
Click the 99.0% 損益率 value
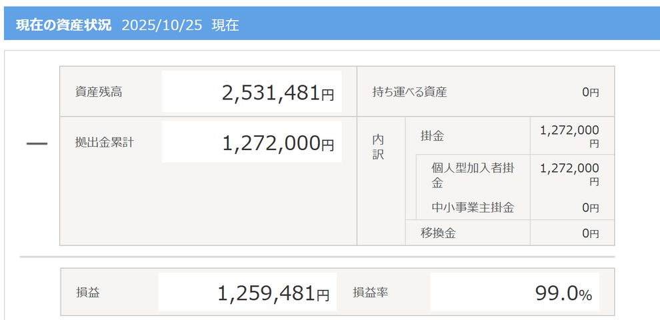tap(563, 293)
